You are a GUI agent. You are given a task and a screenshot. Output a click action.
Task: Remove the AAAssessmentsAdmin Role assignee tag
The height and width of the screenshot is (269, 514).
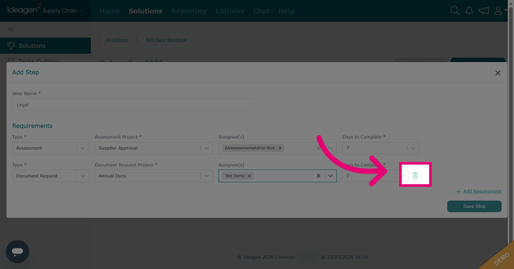click(x=280, y=148)
